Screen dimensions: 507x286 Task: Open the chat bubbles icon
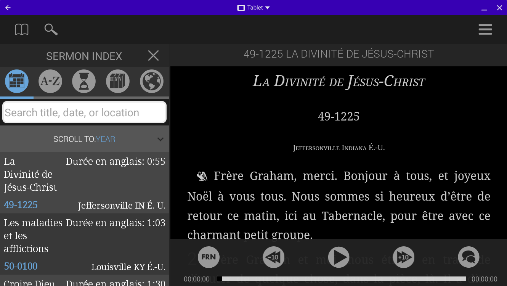[468, 257]
